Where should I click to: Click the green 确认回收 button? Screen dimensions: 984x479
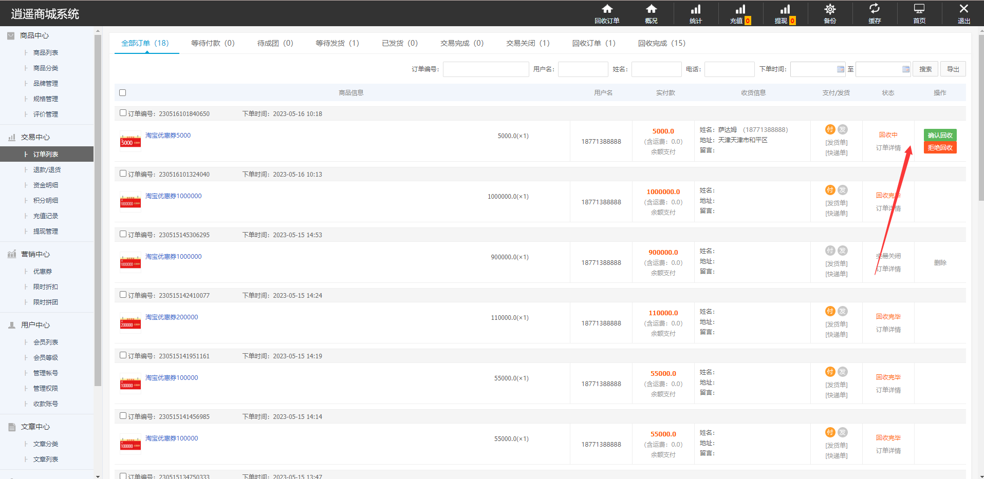940,135
